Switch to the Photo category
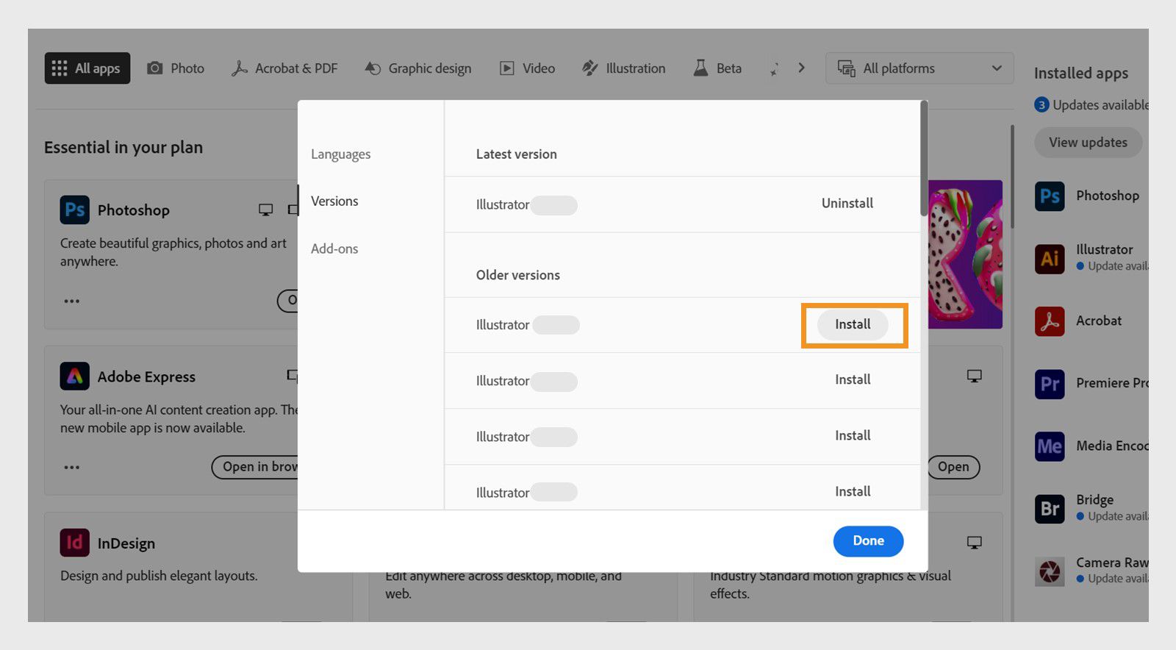The height and width of the screenshot is (650, 1176). click(x=176, y=68)
